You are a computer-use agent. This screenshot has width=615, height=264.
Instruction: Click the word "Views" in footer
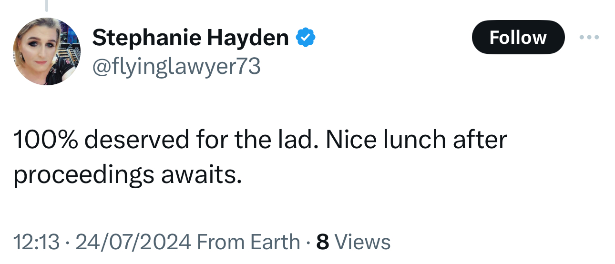(363, 242)
